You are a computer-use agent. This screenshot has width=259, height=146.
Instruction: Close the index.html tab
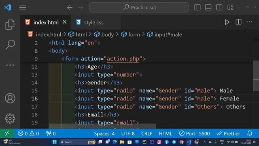pyautogui.click(x=65, y=22)
